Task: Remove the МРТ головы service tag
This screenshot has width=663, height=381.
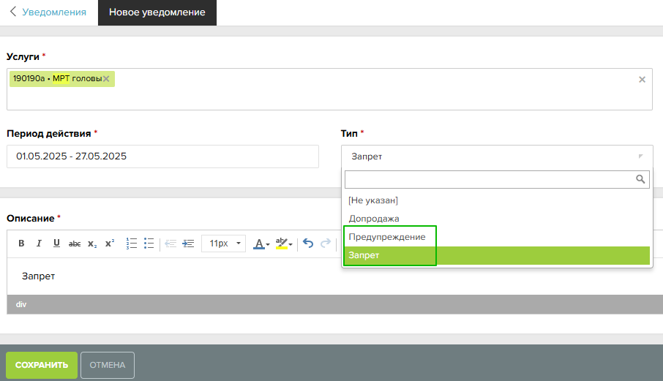Action: click(106, 78)
